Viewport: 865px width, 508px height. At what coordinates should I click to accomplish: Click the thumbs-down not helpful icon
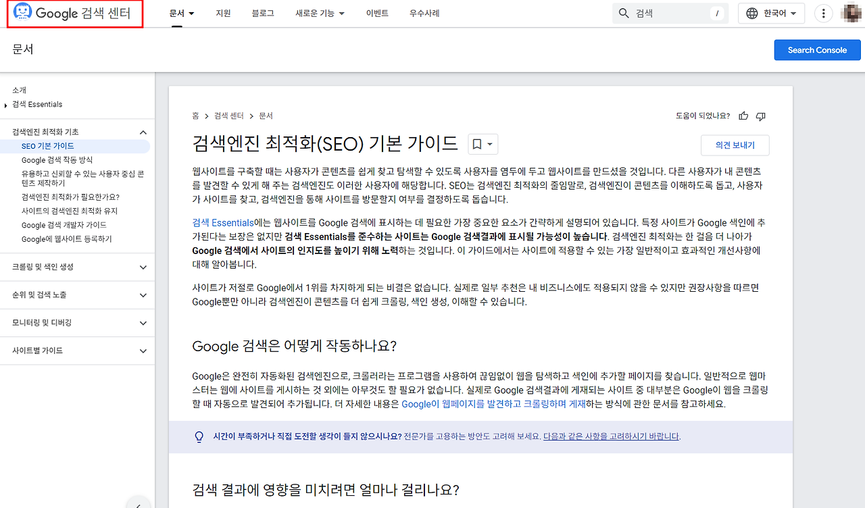[x=761, y=116]
